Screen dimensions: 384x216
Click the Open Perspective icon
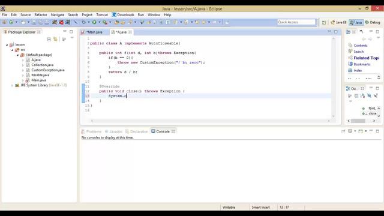click(x=324, y=22)
